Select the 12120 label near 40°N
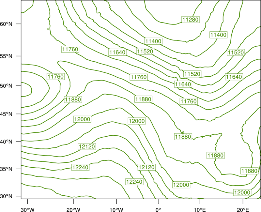This screenshot has width=261, height=212. click(x=87, y=146)
